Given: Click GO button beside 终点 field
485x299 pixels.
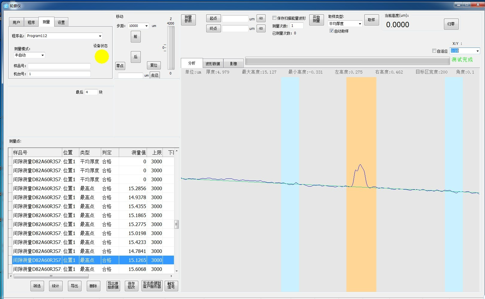Looking at the screenshot, I should tap(261, 29).
